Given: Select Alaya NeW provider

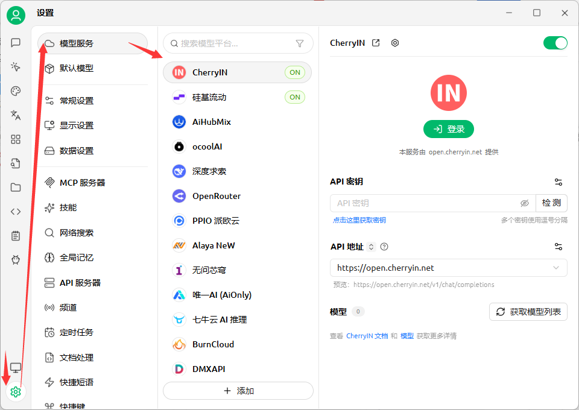Looking at the screenshot, I should pos(238,245).
